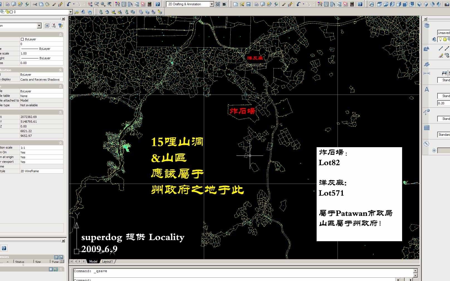Click the Quick Select icon in Properties
The width and height of the screenshot is (450, 281).
click(60, 26)
